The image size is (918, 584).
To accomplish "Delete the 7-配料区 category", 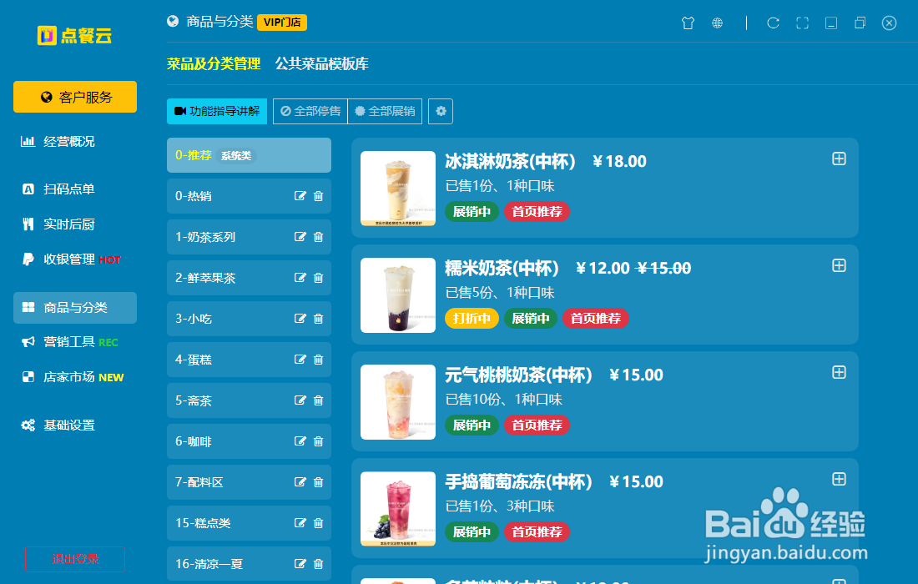I will pos(319,482).
